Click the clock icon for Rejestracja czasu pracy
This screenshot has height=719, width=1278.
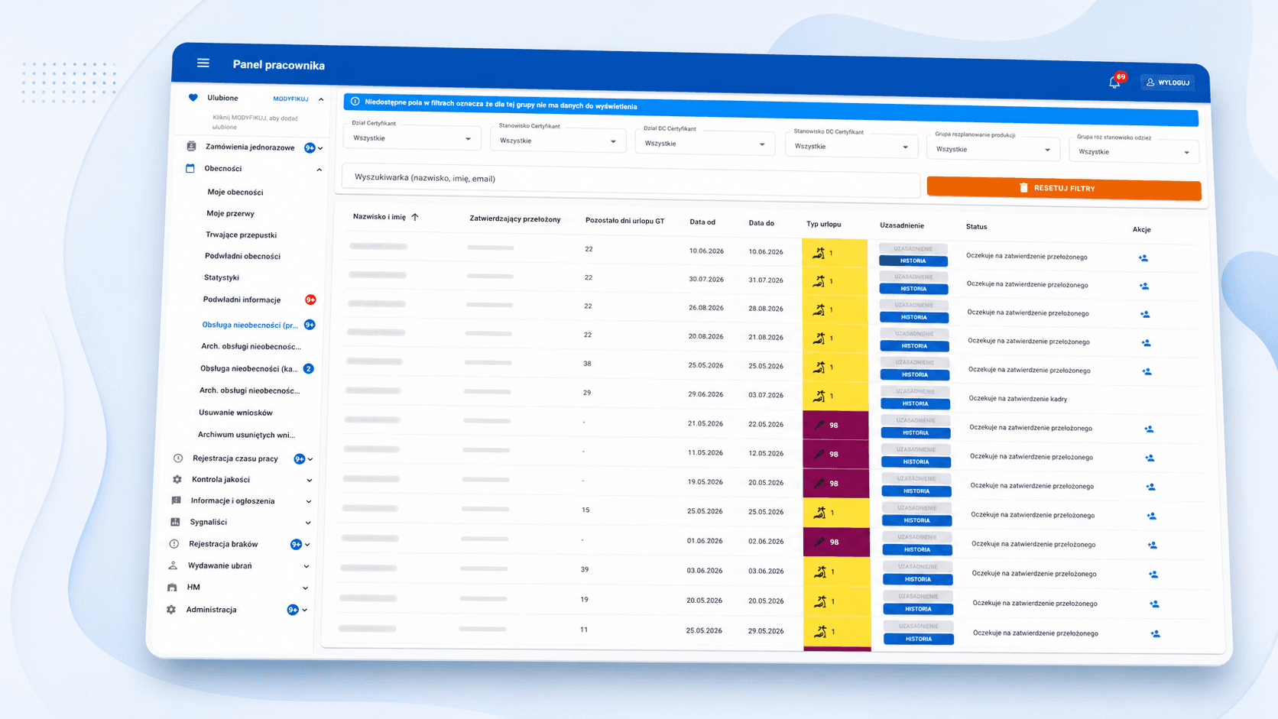coord(178,458)
